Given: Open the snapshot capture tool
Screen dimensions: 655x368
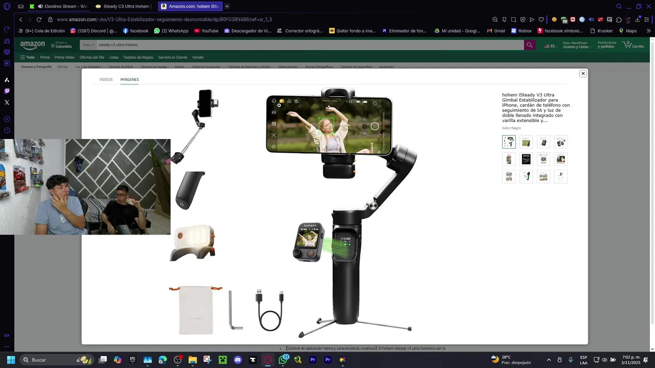Looking at the screenshot, I should [x=513, y=19].
